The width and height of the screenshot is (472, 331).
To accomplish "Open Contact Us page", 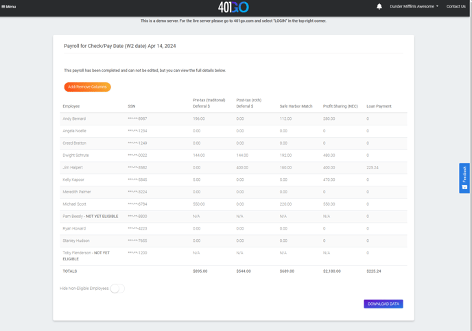I will coord(456,7).
